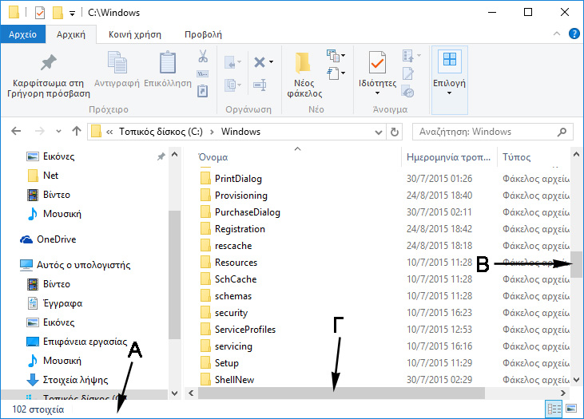Create a new folder with Νέος φάκελος
The image size is (584, 419).
coord(304,76)
